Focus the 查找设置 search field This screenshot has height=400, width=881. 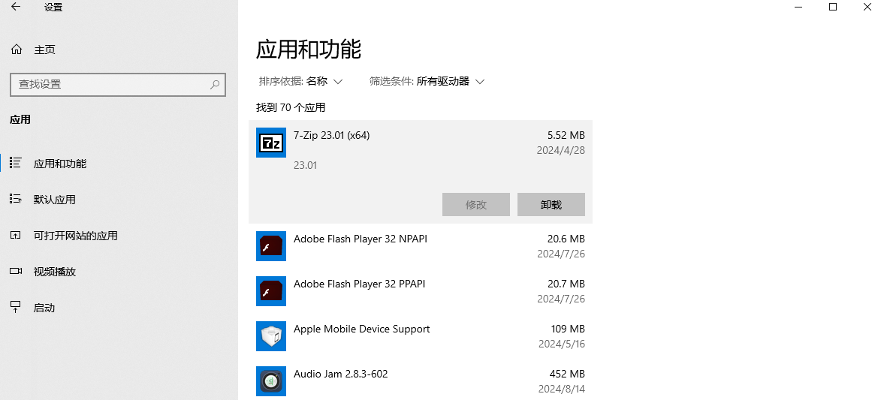click(118, 84)
